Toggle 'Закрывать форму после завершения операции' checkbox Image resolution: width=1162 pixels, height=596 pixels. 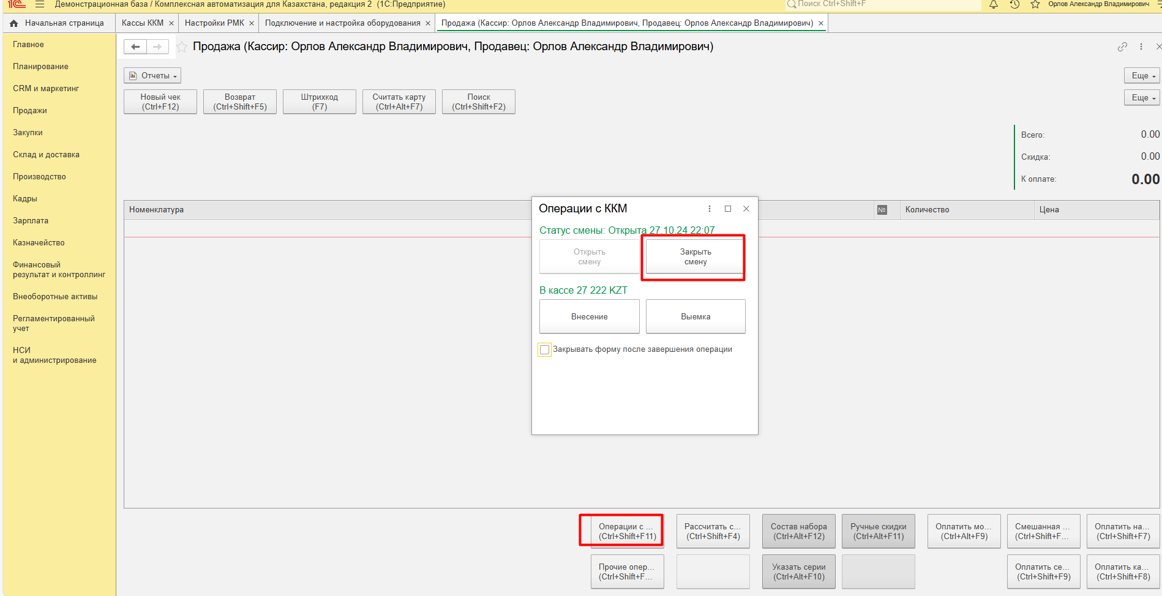point(544,349)
